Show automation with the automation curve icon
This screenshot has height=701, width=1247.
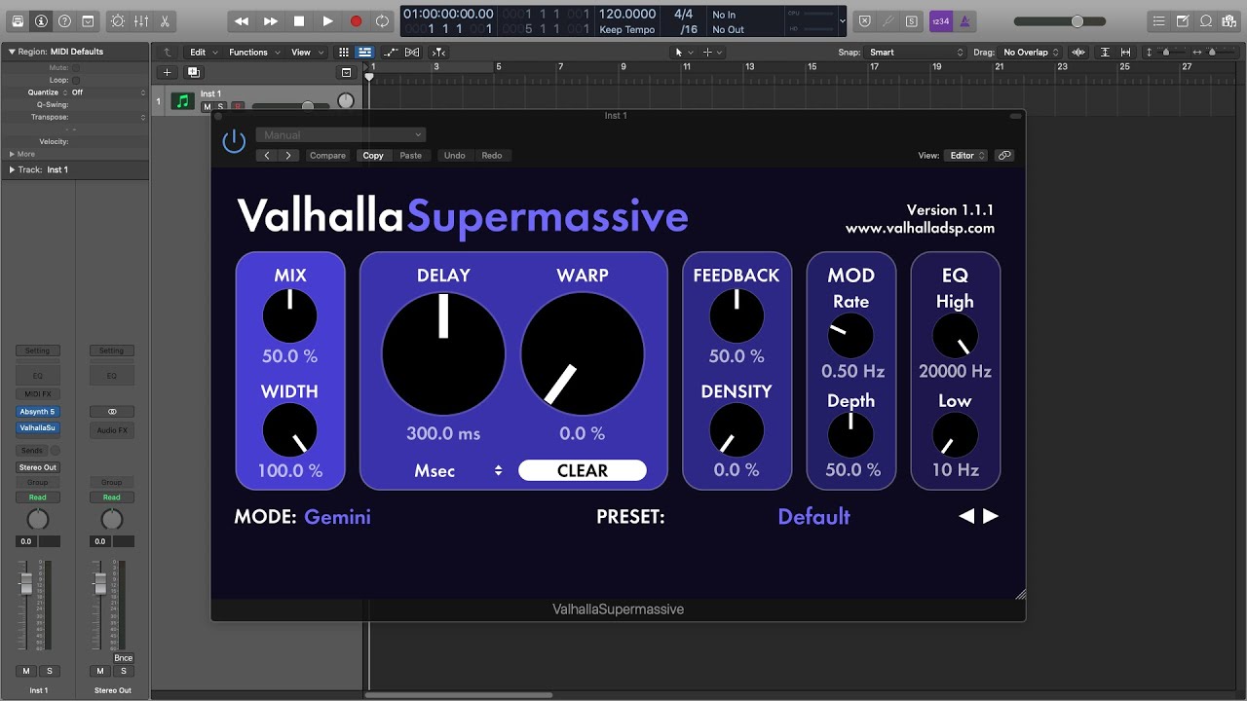[391, 53]
